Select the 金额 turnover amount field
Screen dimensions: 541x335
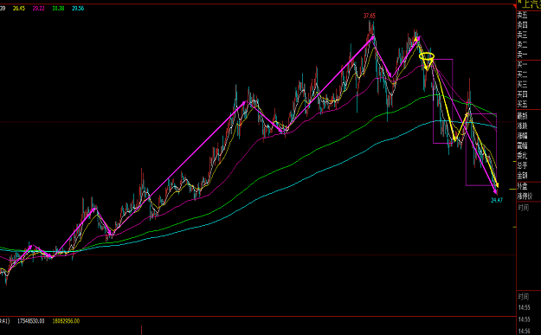click(522, 175)
